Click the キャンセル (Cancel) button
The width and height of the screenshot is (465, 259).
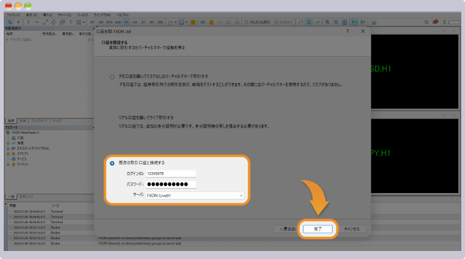tap(352, 229)
